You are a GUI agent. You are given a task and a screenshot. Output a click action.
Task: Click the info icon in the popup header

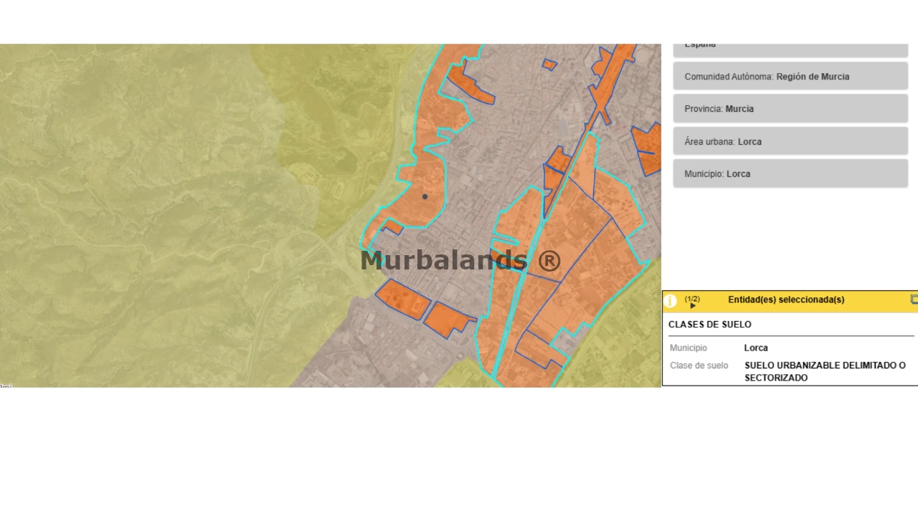[x=671, y=301]
